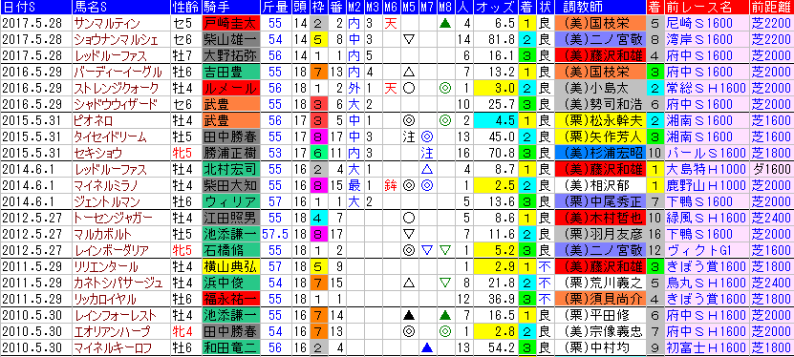Open horse リッカロイヤル
The width and height of the screenshot is (794, 357).
[105, 299]
